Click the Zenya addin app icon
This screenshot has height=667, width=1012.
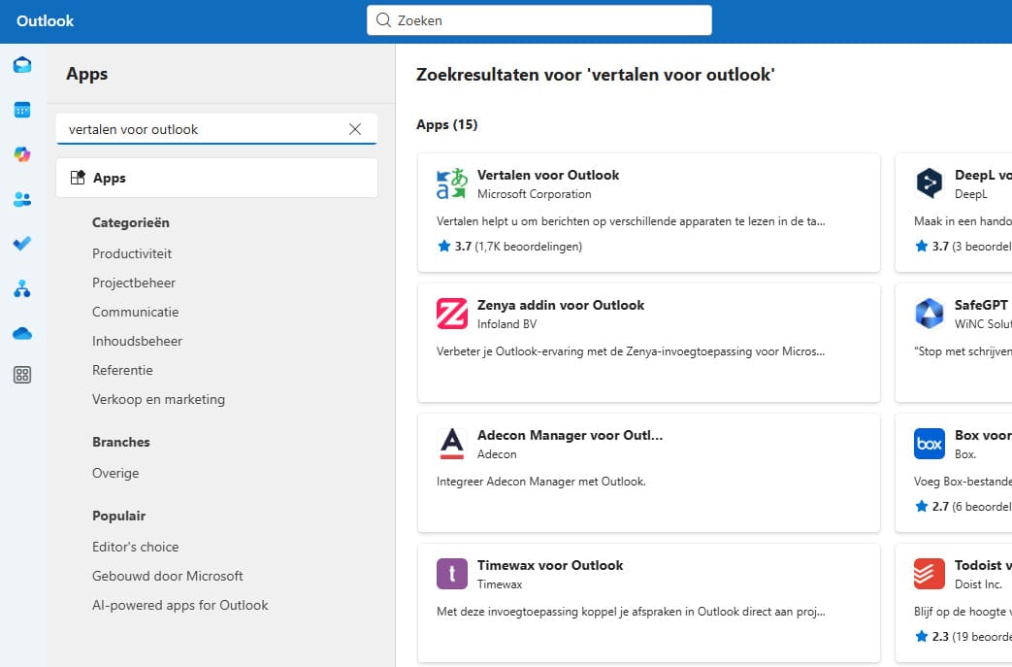tap(452, 314)
